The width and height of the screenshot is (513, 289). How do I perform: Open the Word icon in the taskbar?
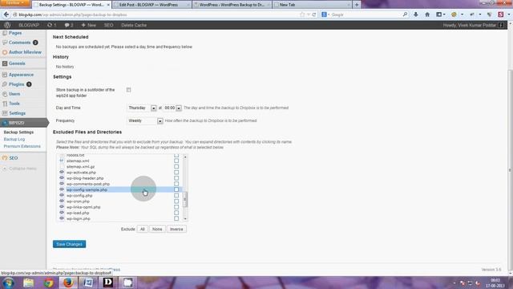coord(88,283)
